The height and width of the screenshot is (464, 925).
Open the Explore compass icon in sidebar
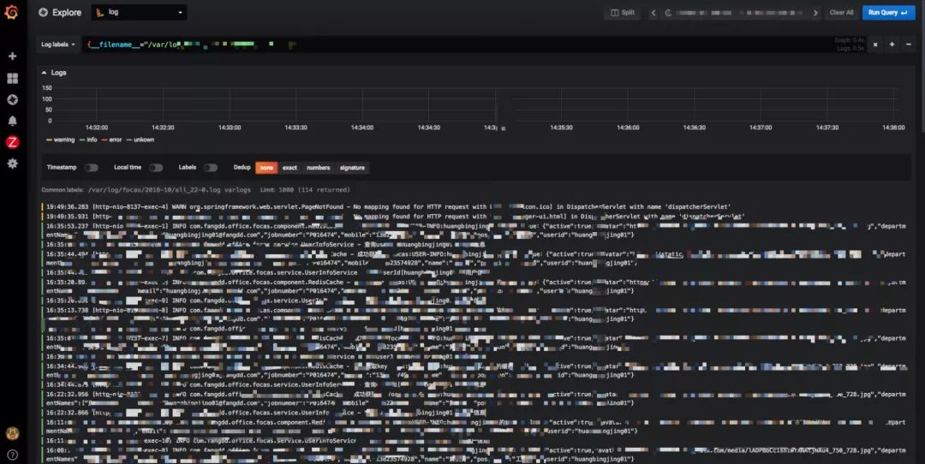point(12,99)
